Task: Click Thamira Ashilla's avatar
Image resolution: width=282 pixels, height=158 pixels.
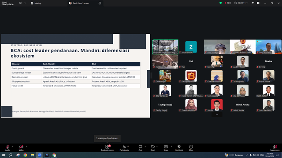Action: [x=191, y=104]
